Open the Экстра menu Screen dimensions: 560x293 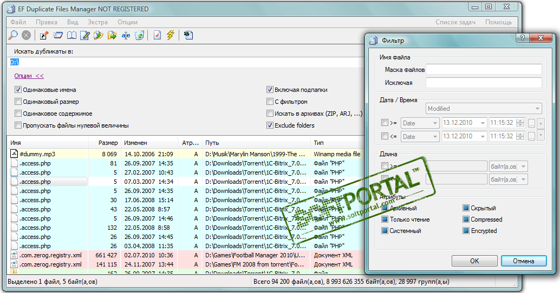(98, 22)
